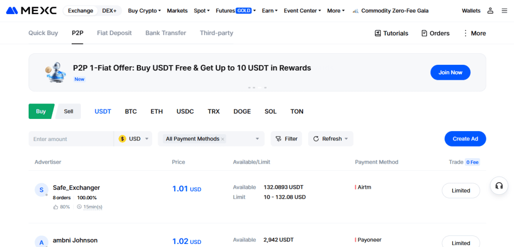Expand the Spot menu
This screenshot has width=514, height=247.
click(202, 11)
